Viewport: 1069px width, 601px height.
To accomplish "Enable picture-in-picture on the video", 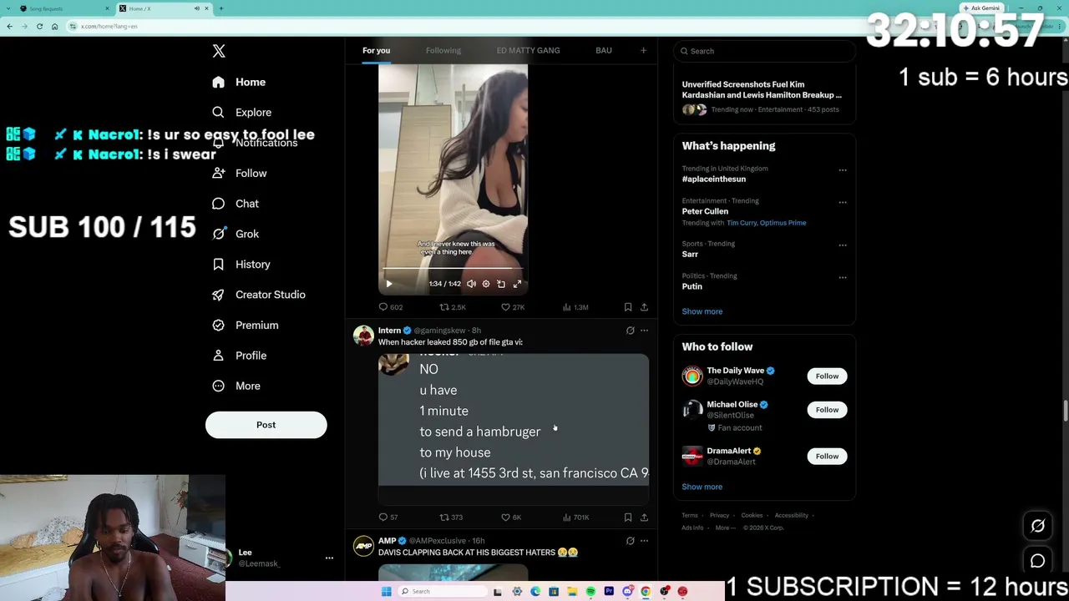I will coord(501,284).
